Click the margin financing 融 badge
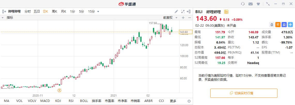This screenshot has height=105, width=295. 226,12
